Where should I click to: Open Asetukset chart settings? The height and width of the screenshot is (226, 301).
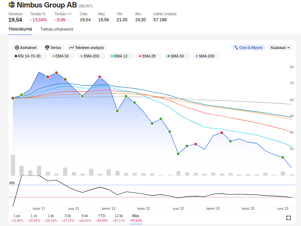pyautogui.click(x=26, y=48)
